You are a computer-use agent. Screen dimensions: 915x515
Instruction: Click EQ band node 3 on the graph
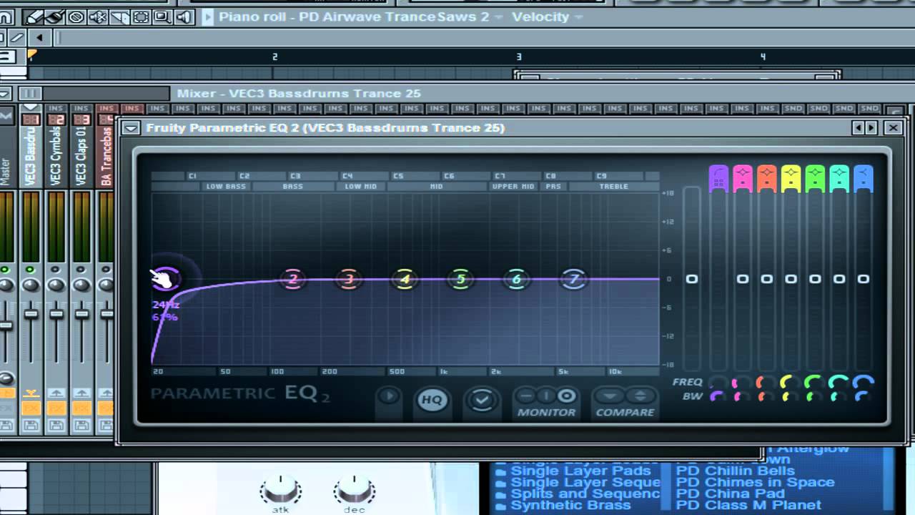pyautogui.click(x=349, y=279)
